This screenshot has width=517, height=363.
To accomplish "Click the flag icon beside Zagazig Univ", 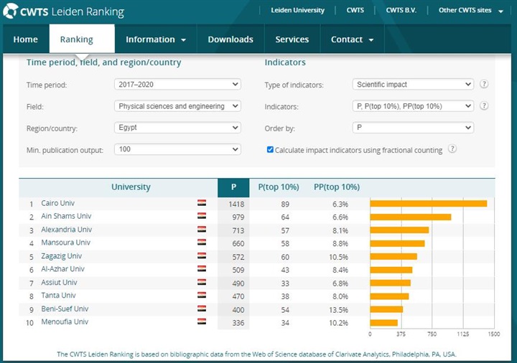I will click(x=202, y=256).
